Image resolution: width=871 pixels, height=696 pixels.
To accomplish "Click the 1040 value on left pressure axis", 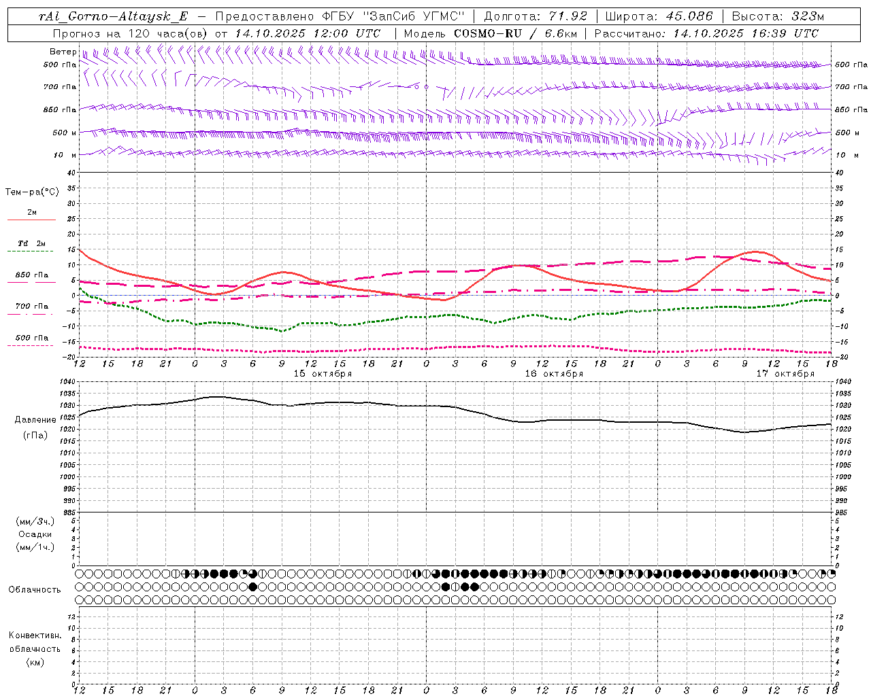I will point(69,382).
